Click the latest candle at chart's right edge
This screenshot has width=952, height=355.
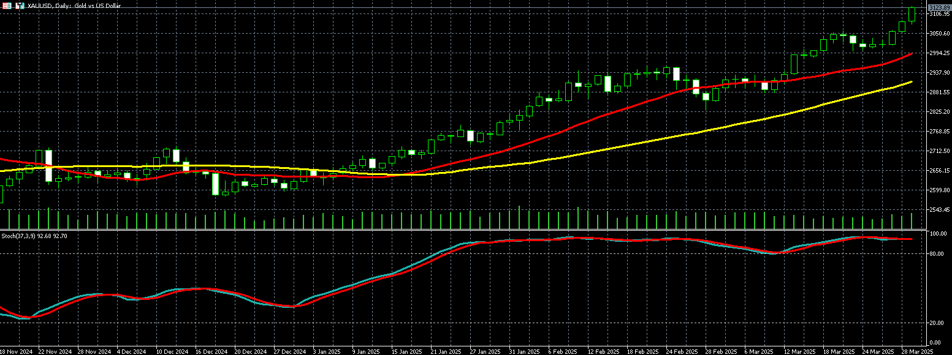[x=912, y=15]
